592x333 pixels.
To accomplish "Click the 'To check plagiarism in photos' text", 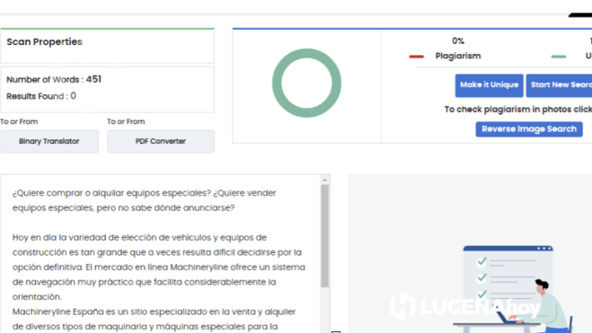I will pos(518,110).
